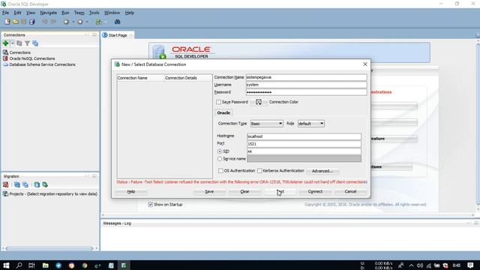Open File Explorer from the taskbar

(45, 265)
